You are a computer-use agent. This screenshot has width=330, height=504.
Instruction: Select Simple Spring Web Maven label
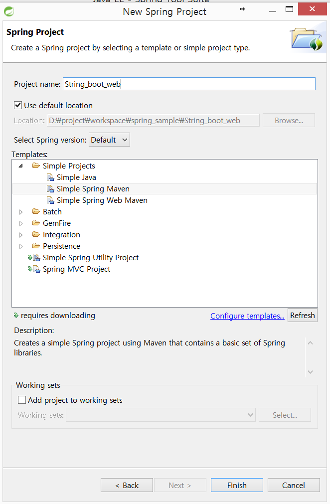[102, 200]
